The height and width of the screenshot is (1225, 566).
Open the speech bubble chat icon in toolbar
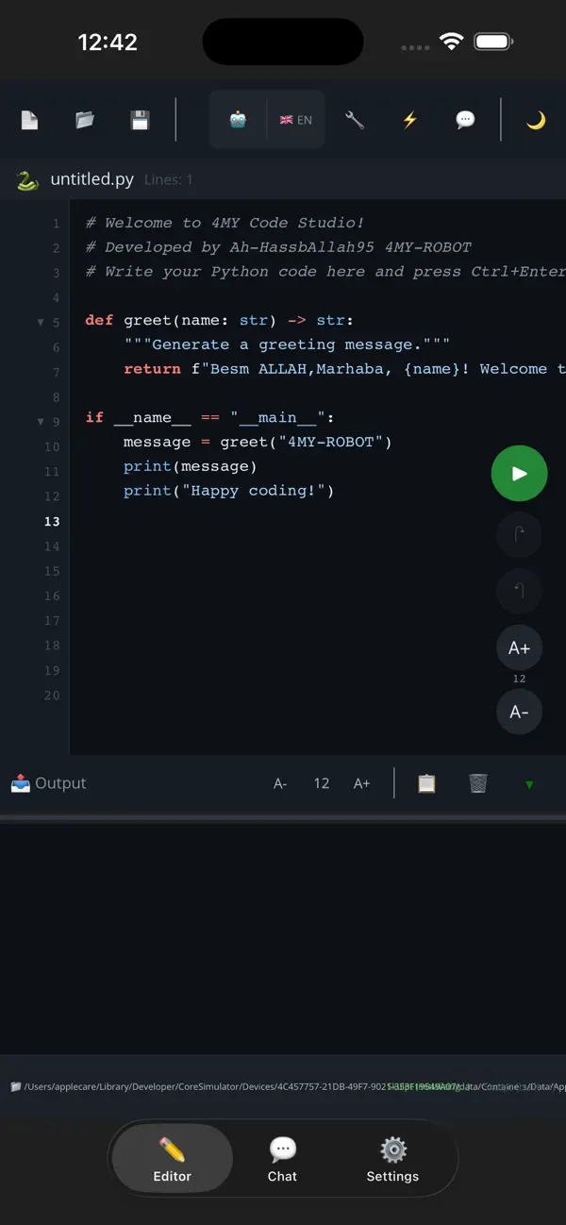click(x=465, y=120)
